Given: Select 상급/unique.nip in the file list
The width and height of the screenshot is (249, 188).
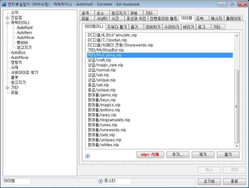Looking at the screenshot, I should tap(102, 80).
